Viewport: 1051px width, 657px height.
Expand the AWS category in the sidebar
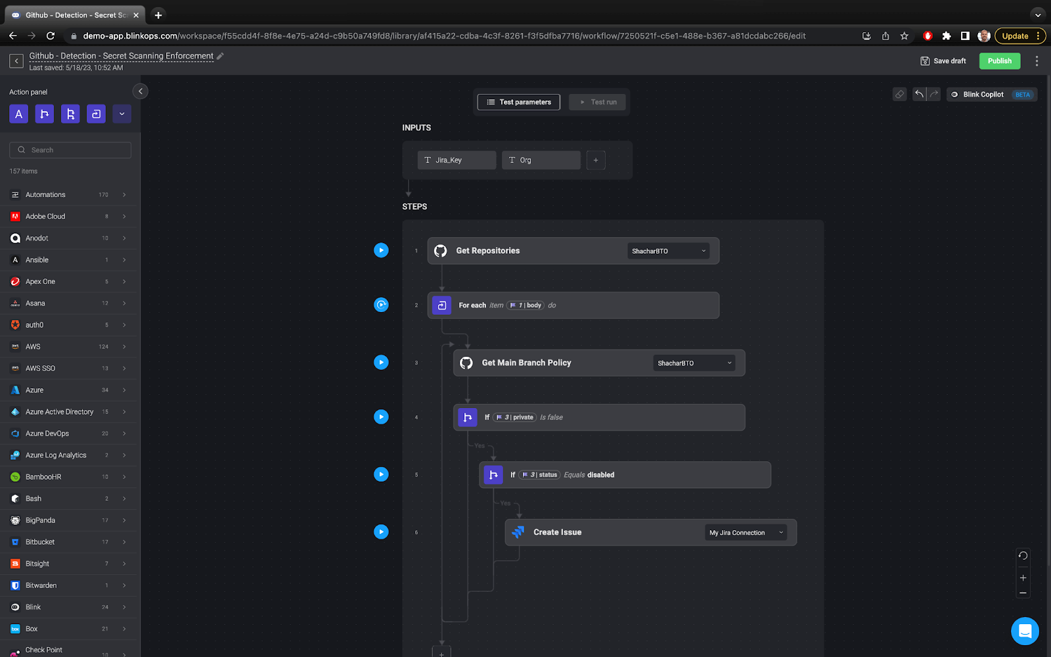(69, 346)
